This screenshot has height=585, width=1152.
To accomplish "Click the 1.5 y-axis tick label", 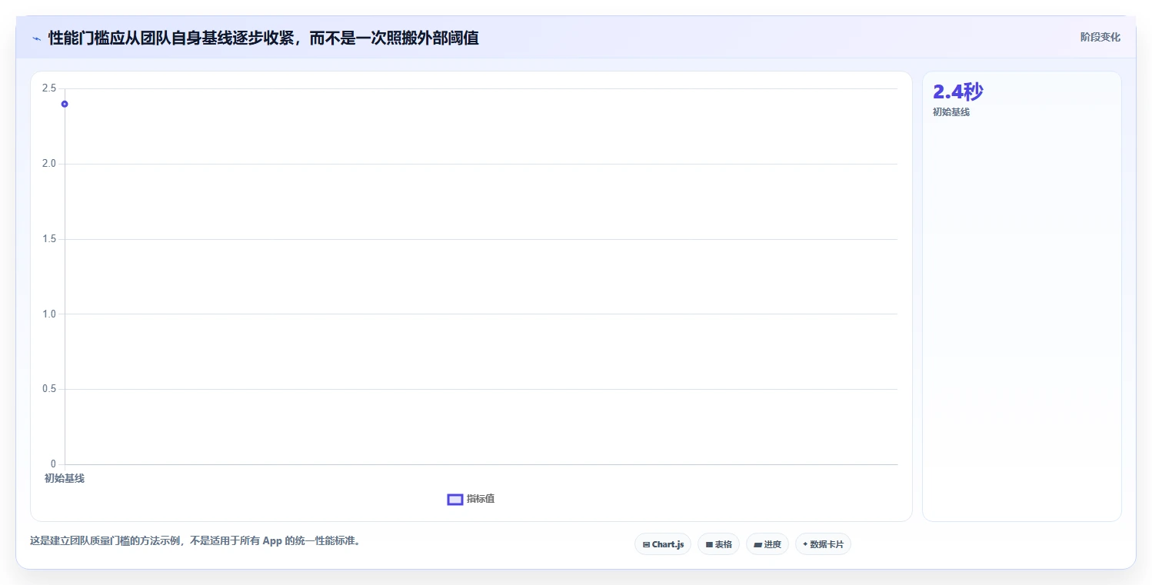I will coord(49,239).
